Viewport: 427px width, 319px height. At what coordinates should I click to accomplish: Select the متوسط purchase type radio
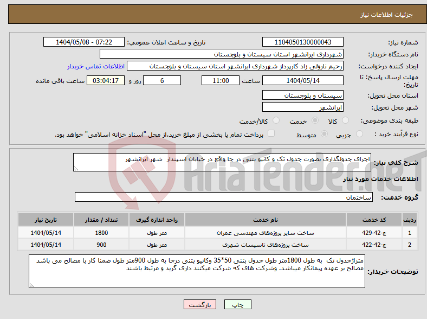325,133
